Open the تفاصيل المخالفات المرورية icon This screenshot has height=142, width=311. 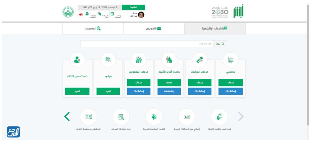154,117
